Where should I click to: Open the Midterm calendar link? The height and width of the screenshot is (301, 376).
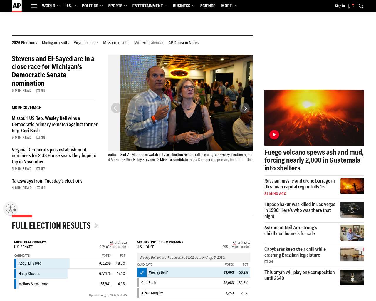coord(149,43)
